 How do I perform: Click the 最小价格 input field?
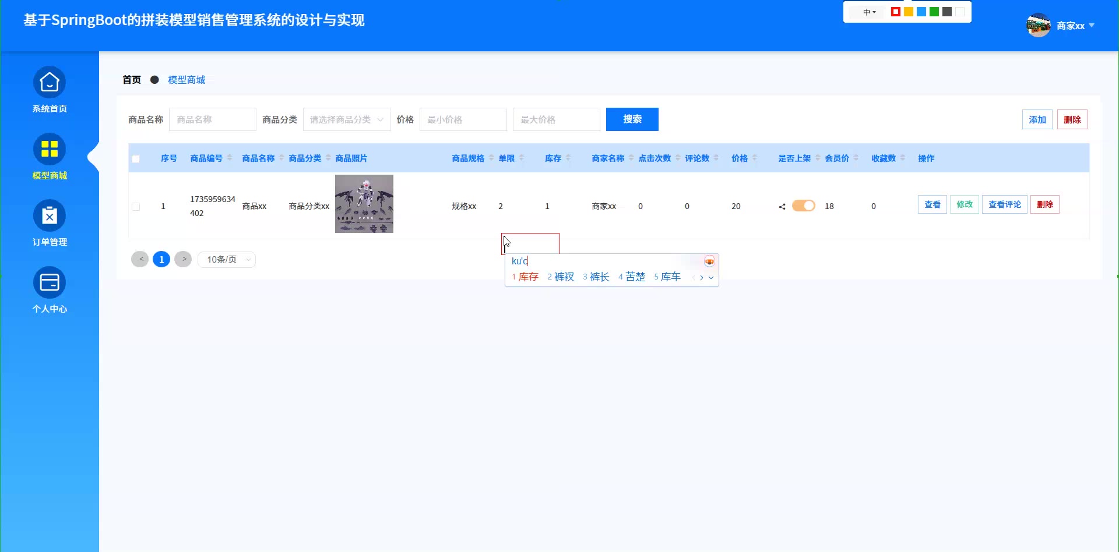pos(463,119)
